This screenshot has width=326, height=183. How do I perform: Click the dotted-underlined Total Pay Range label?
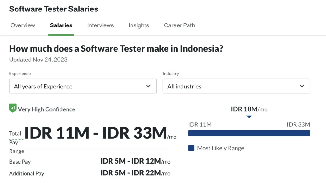(17, 142)
